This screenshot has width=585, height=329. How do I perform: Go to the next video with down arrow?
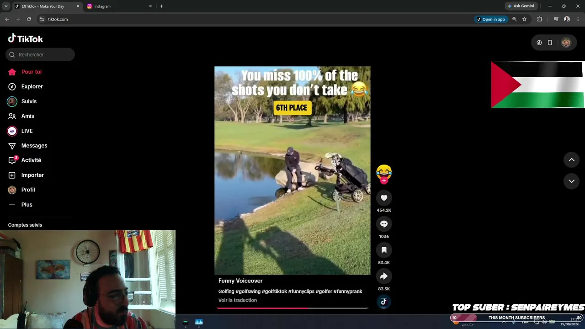point(571,181)
